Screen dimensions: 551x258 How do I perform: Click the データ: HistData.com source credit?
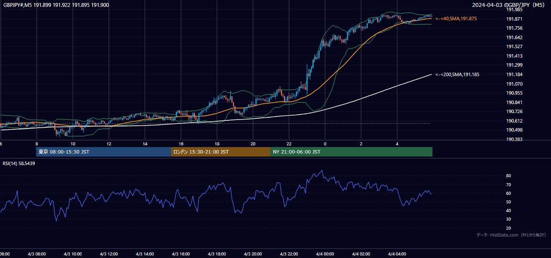pos(511,235)
